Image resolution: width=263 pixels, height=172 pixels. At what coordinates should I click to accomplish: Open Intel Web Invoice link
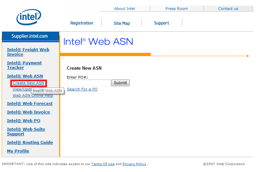pos(28,112)
